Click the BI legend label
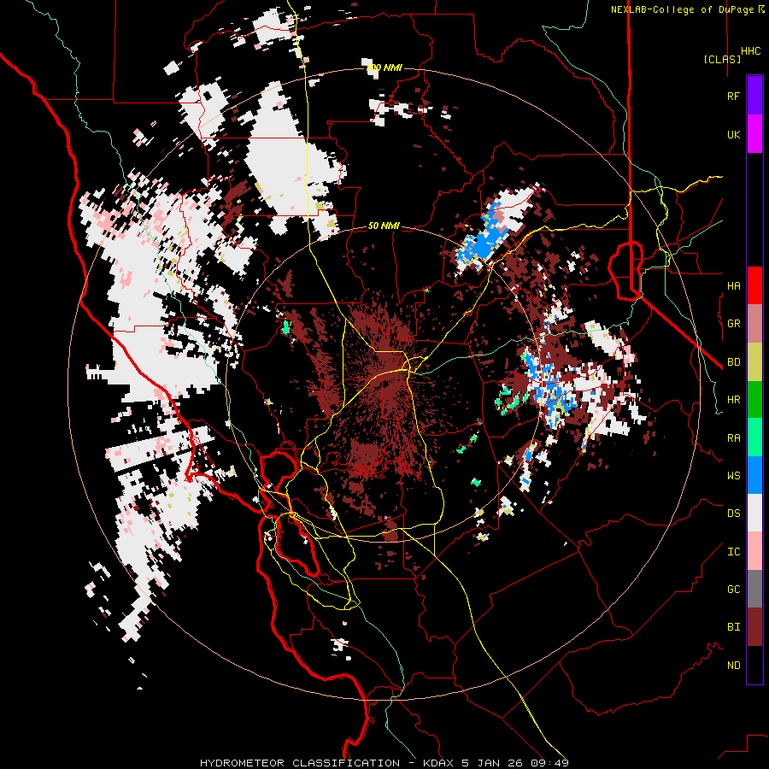 pos(733,627)
